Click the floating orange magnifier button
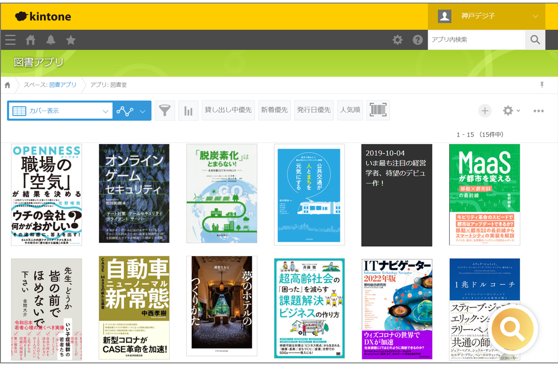The width and height of the screenshot is (558, 372). point(512,330)
